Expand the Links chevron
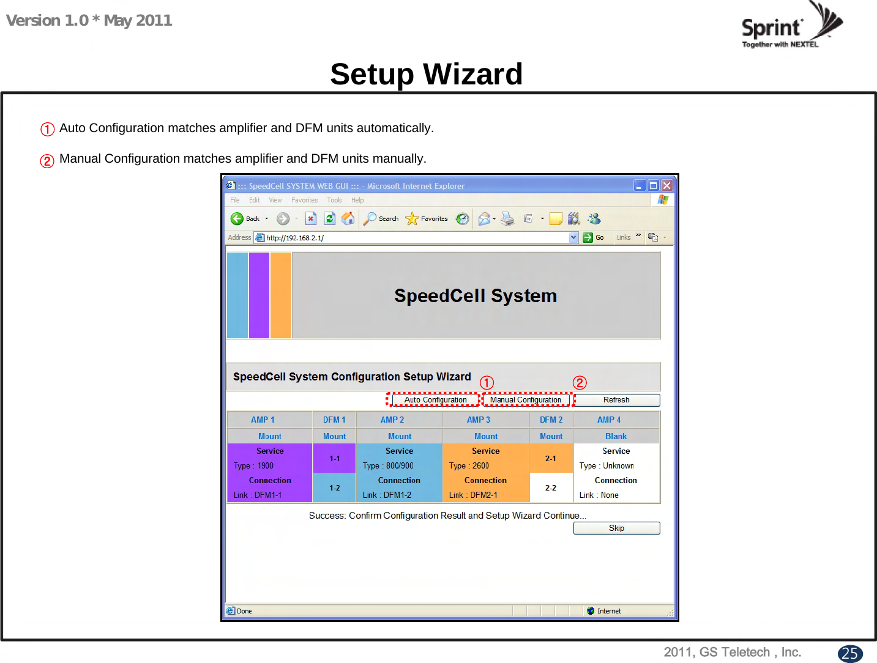Image resolution: width=877 pixels, height=663 pixels. tap(638, 237)
